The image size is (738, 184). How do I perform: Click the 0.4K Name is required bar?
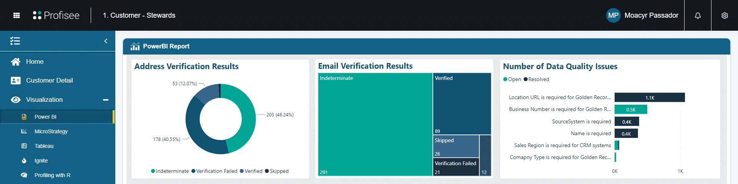[626, 134]
